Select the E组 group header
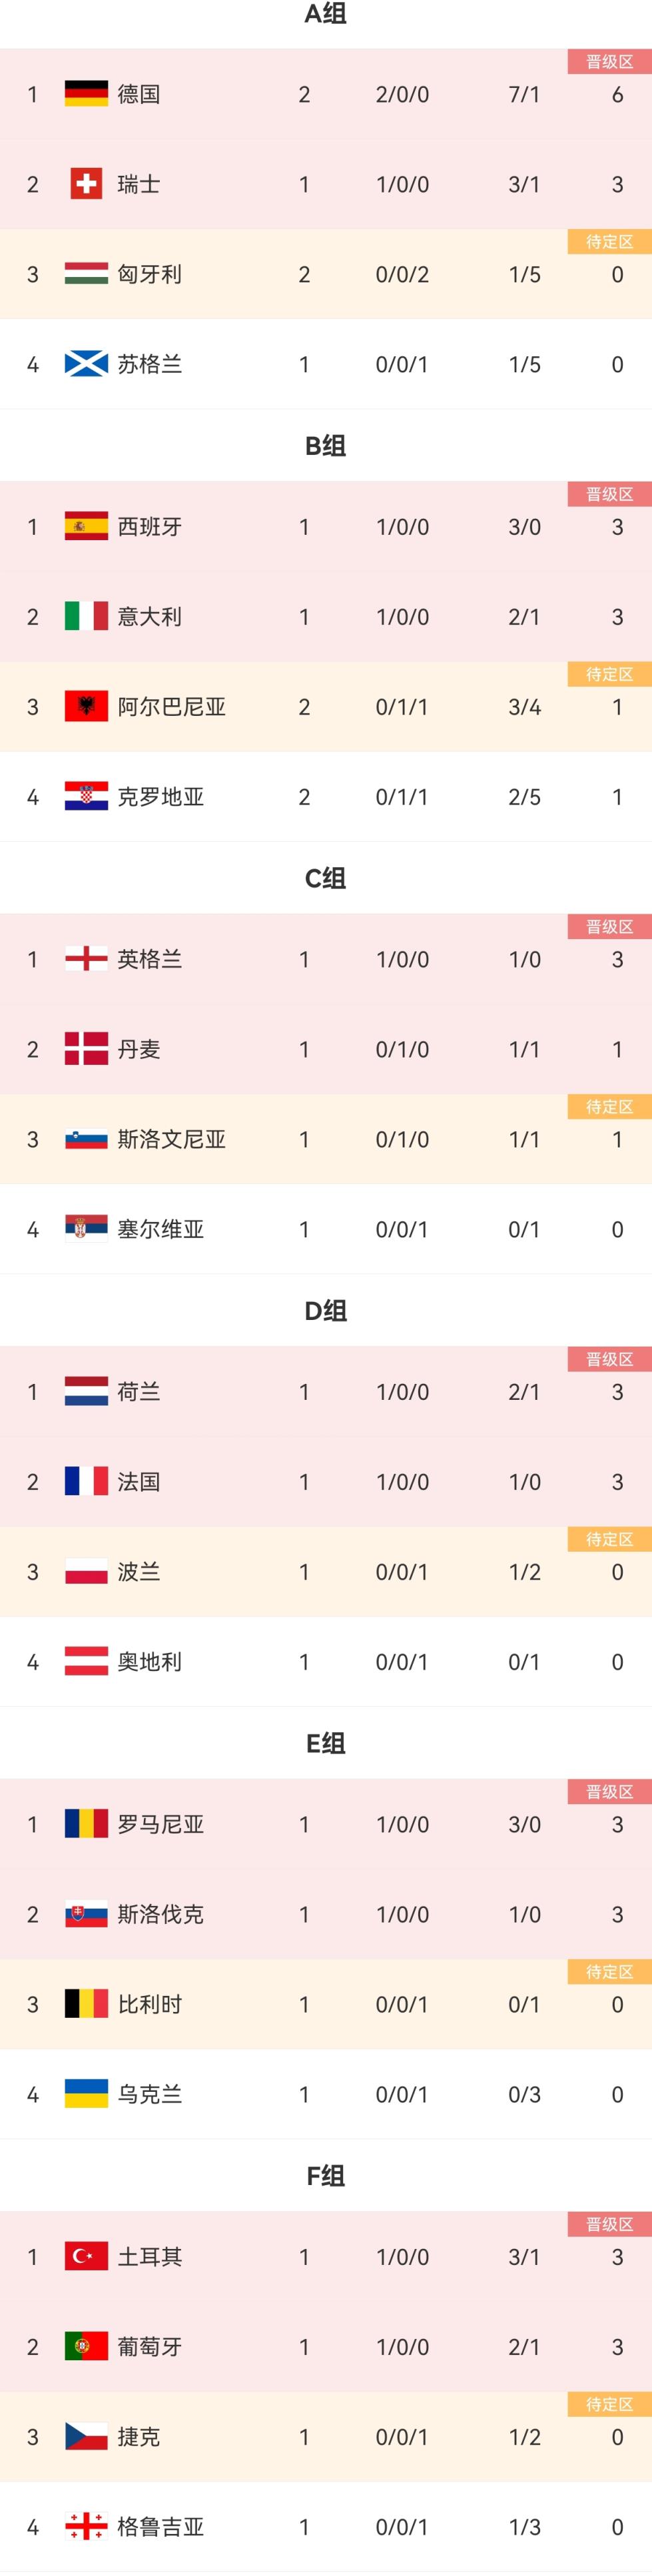 pos(326,1743)
